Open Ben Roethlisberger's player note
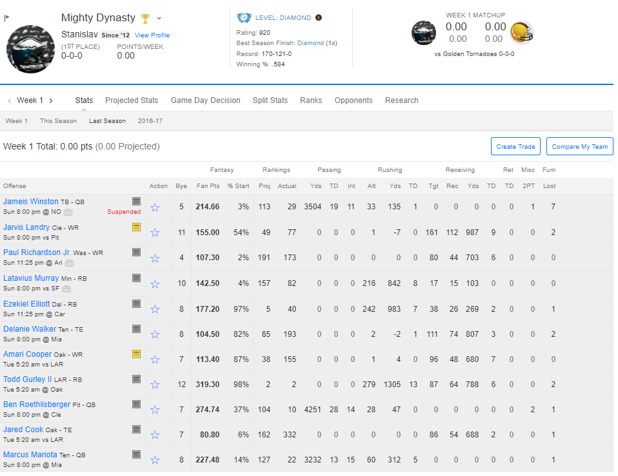This screenshot has height=476, width=618. point(136,405)
